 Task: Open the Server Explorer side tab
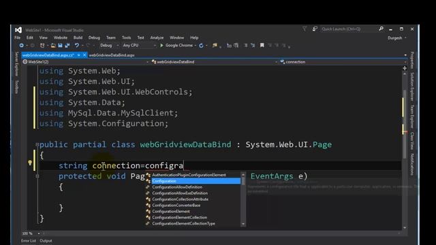(16, 63)
